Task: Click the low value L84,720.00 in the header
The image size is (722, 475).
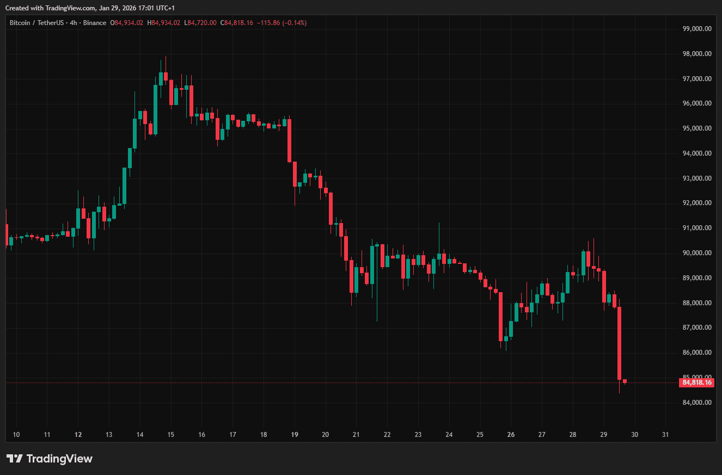Action: tap(200, 23)
